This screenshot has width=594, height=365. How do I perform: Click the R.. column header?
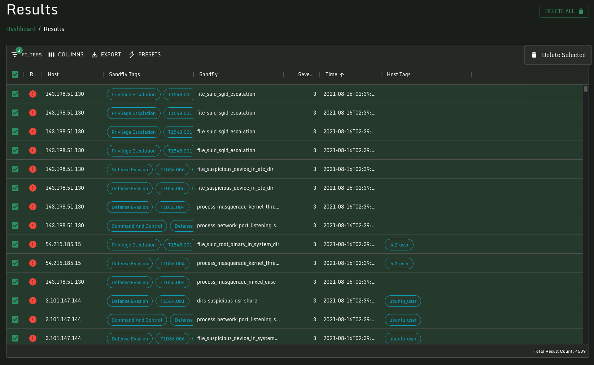tap(32, 74)
